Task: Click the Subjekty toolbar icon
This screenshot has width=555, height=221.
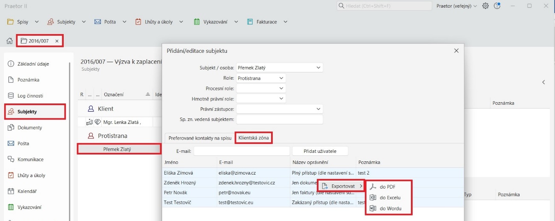Action: (x=50, y=22)
